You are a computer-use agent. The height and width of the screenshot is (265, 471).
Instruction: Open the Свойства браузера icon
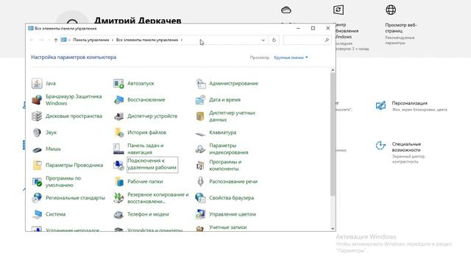[x=200, y=198]
